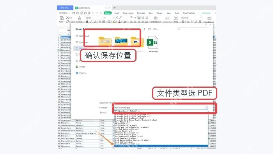Open the font color button
The height and width of the screenshot is (154, 273).
119,22
